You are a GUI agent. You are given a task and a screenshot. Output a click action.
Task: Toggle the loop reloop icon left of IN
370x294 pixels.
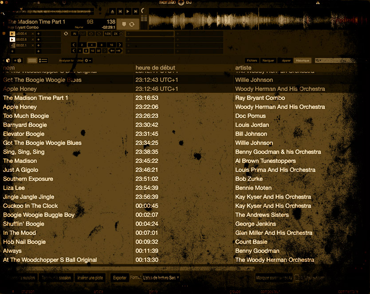pos(66,34)
